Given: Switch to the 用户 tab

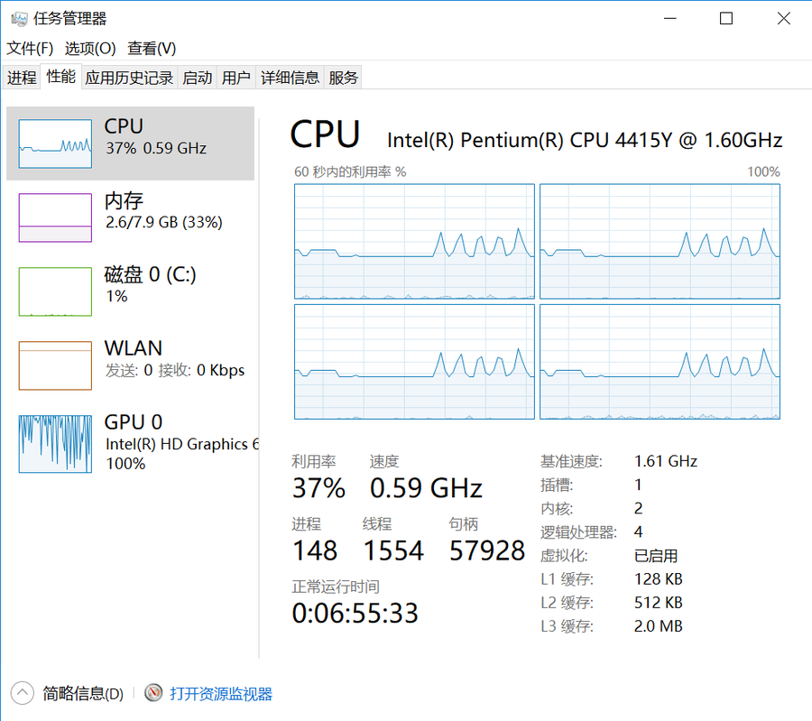Looking at the screenshot, I should click(236, 78).
